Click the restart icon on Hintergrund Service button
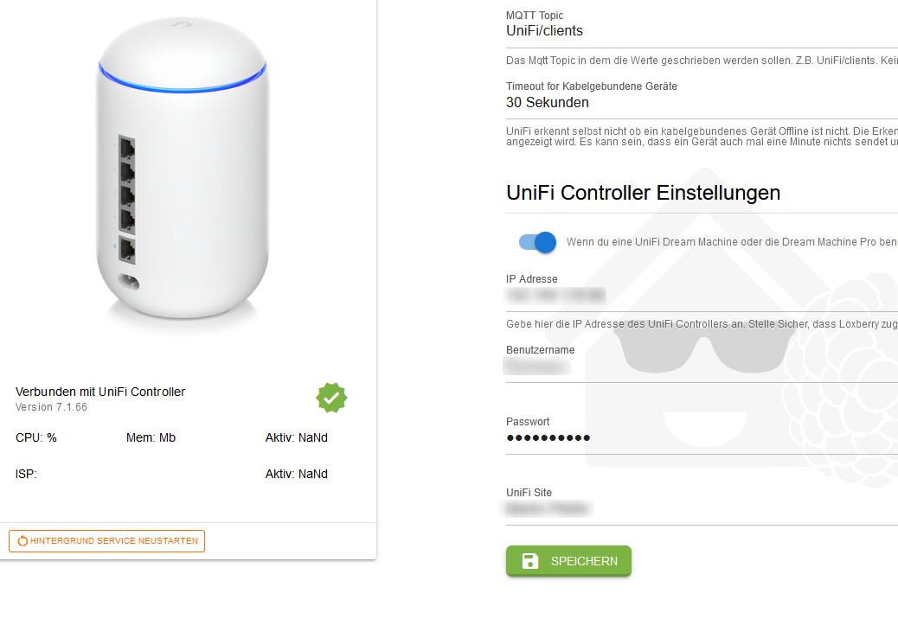Screen dimensions: 898x625 click(21, 541)
